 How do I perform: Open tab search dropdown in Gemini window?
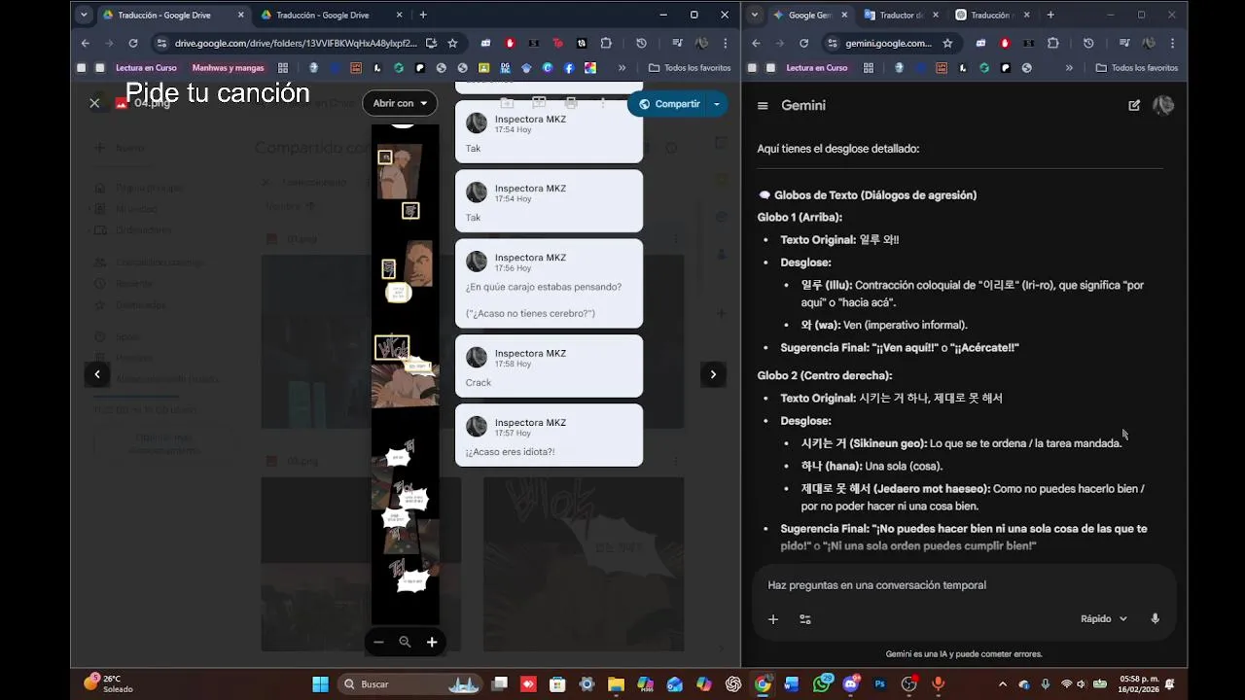click(756, 15)
